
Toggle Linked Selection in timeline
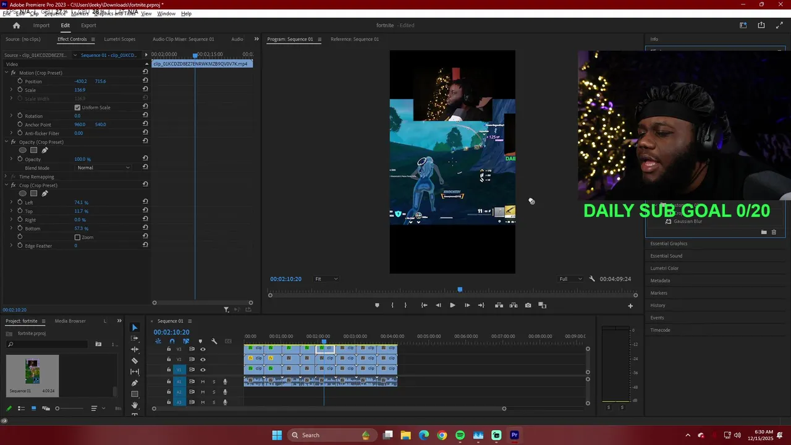186,341
